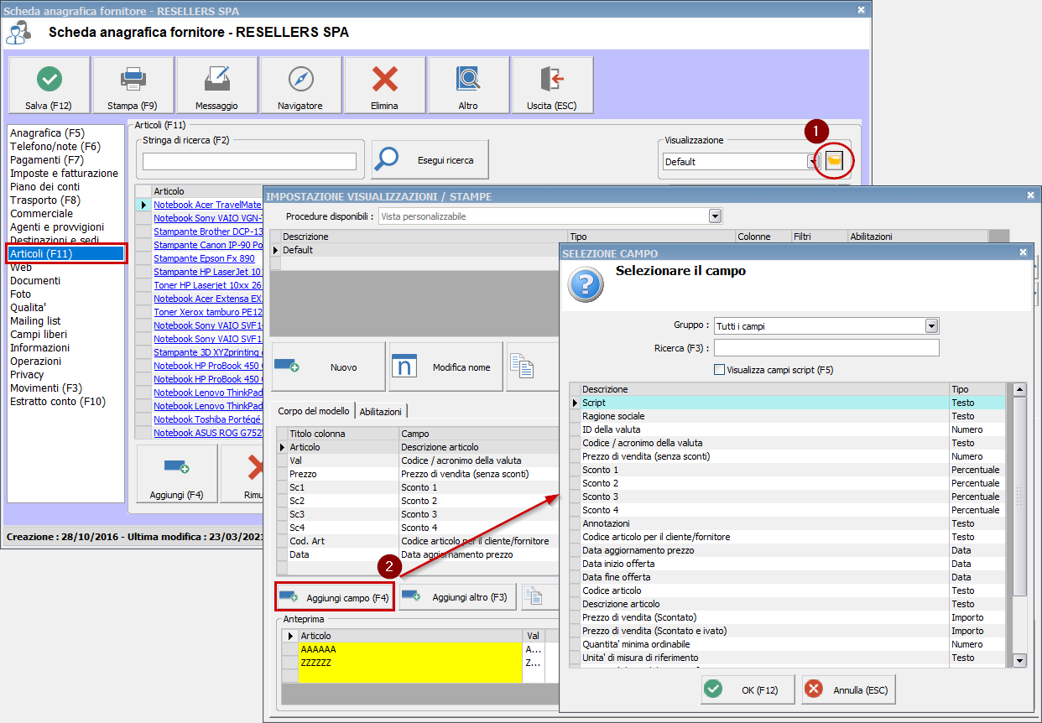Viewport: 1042px width, 723px height.
Task: Open the Notebook ASUS ROG article link
Action: [208, 433]
